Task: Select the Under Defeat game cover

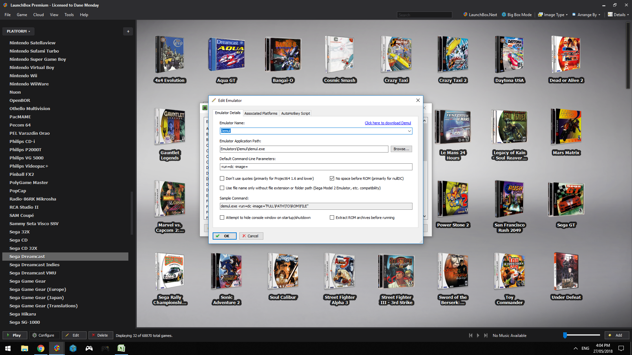Action: pos(566,271)
